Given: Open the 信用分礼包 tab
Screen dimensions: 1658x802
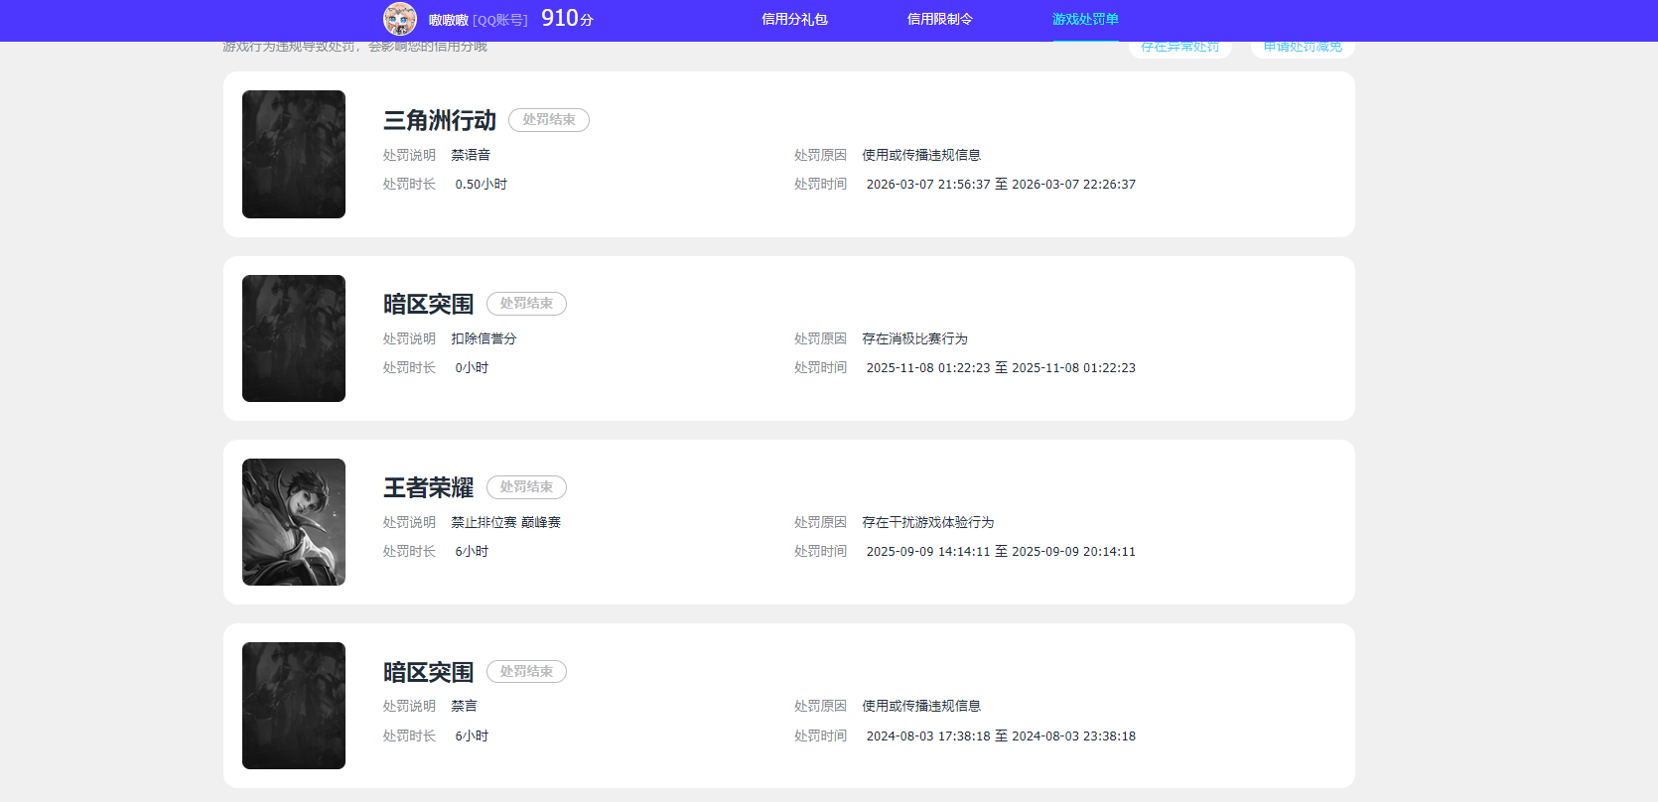Looking at the screenshot, I should coord(794,19).
